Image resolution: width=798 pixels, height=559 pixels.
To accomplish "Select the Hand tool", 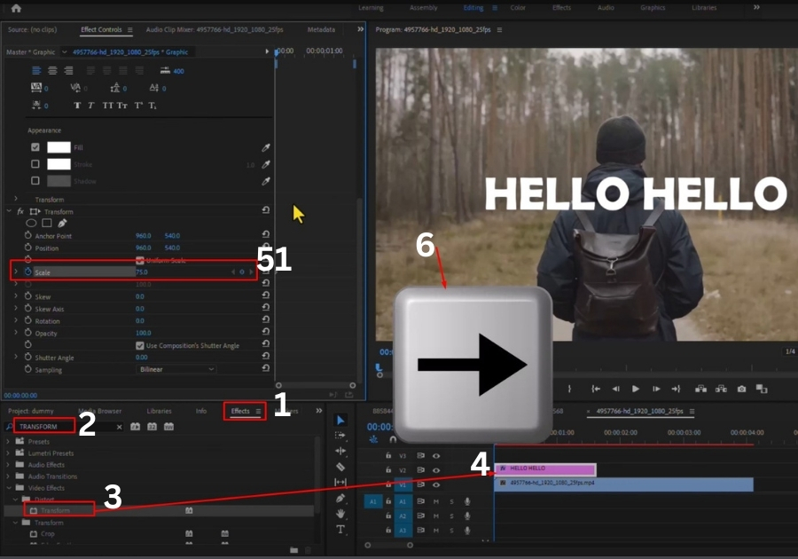I will click(x=340, y=514).
